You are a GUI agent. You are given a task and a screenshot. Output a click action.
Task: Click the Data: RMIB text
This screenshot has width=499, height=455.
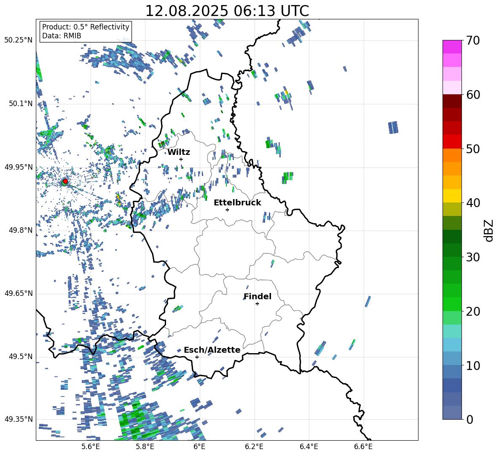pos(62,36)
